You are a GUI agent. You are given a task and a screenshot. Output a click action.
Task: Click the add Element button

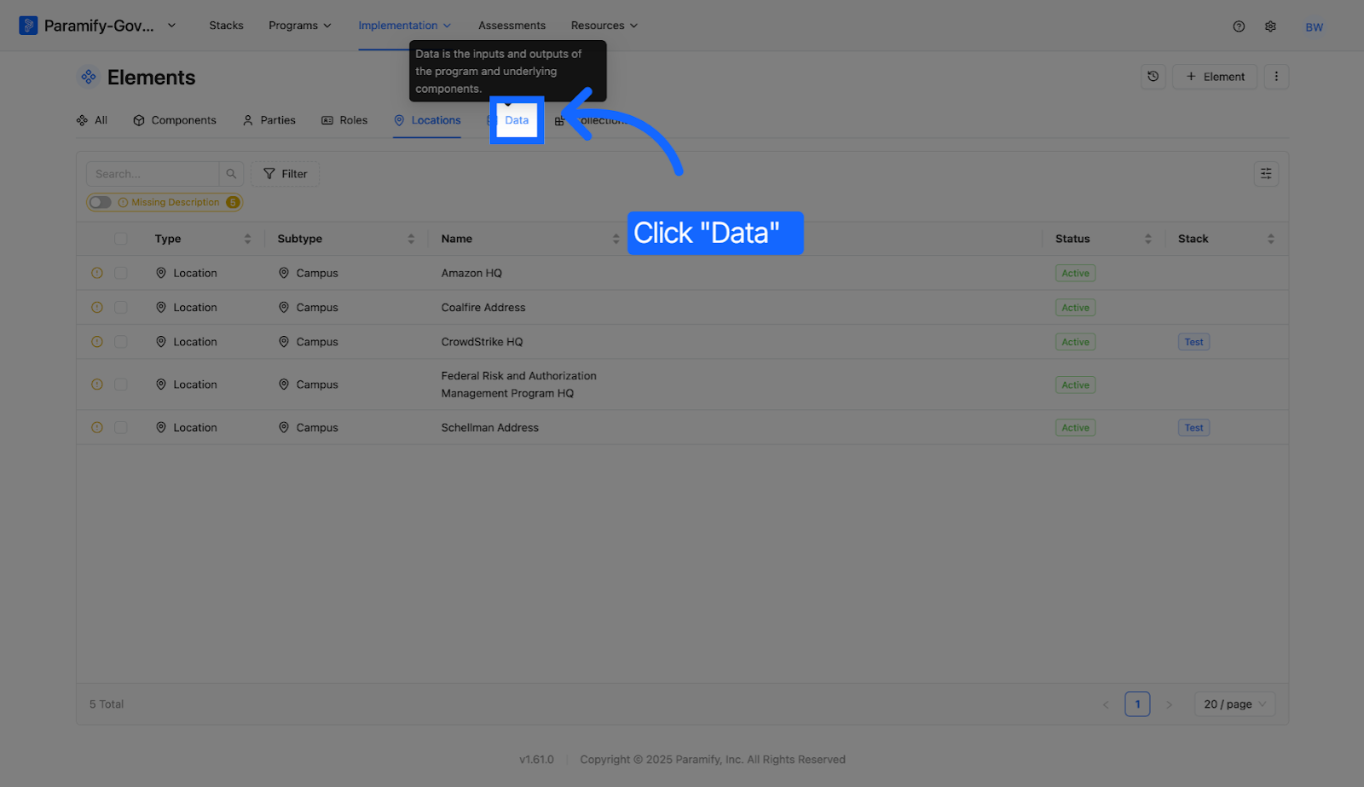pyautogui.click(x=1215, y=77)
